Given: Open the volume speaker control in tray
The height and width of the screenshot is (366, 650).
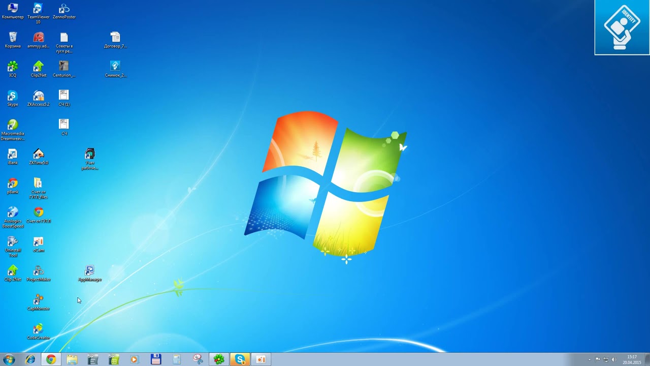Looking at the screenshot, I should pyautogui.click(x=614, y=360).
